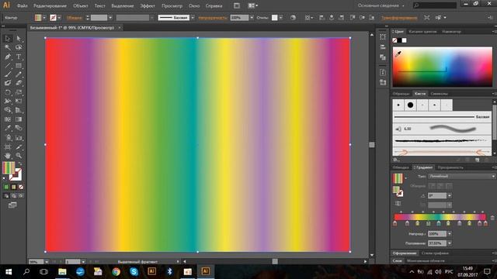Click the orange Обводка link in control bar

click(75, 18)
